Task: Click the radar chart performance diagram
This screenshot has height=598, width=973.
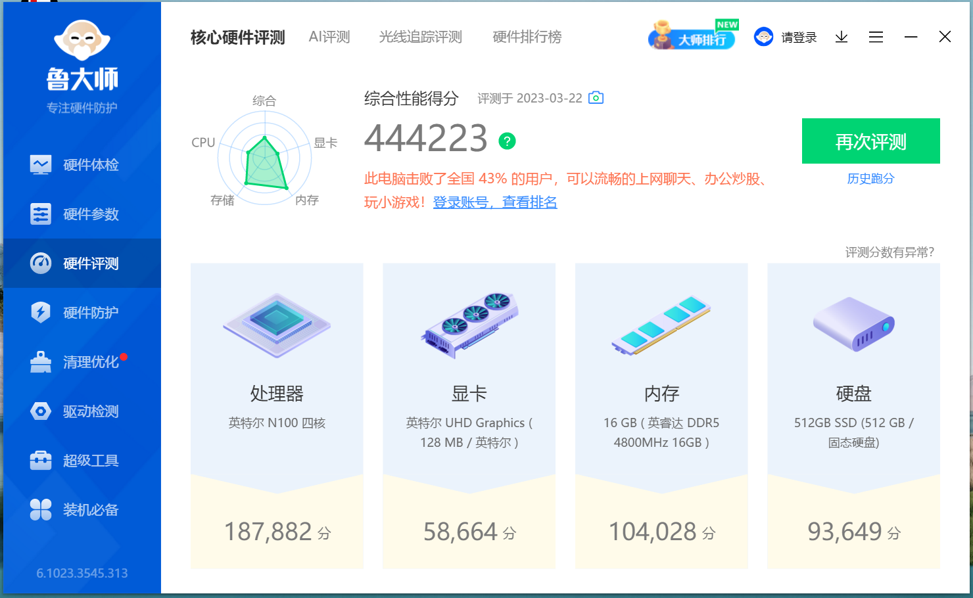Action: (265, 158)
